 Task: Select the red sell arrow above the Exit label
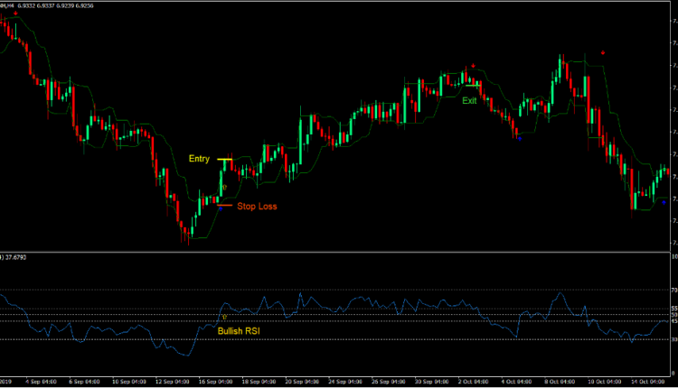[473, 66]
